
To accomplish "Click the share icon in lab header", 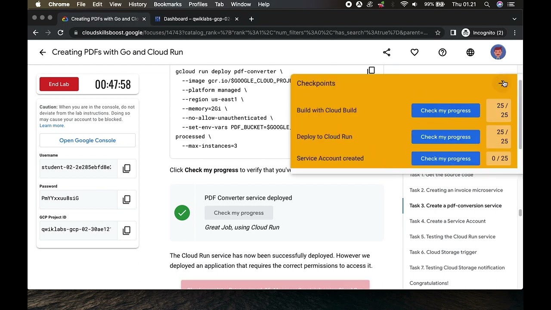I will click(387, 52).
